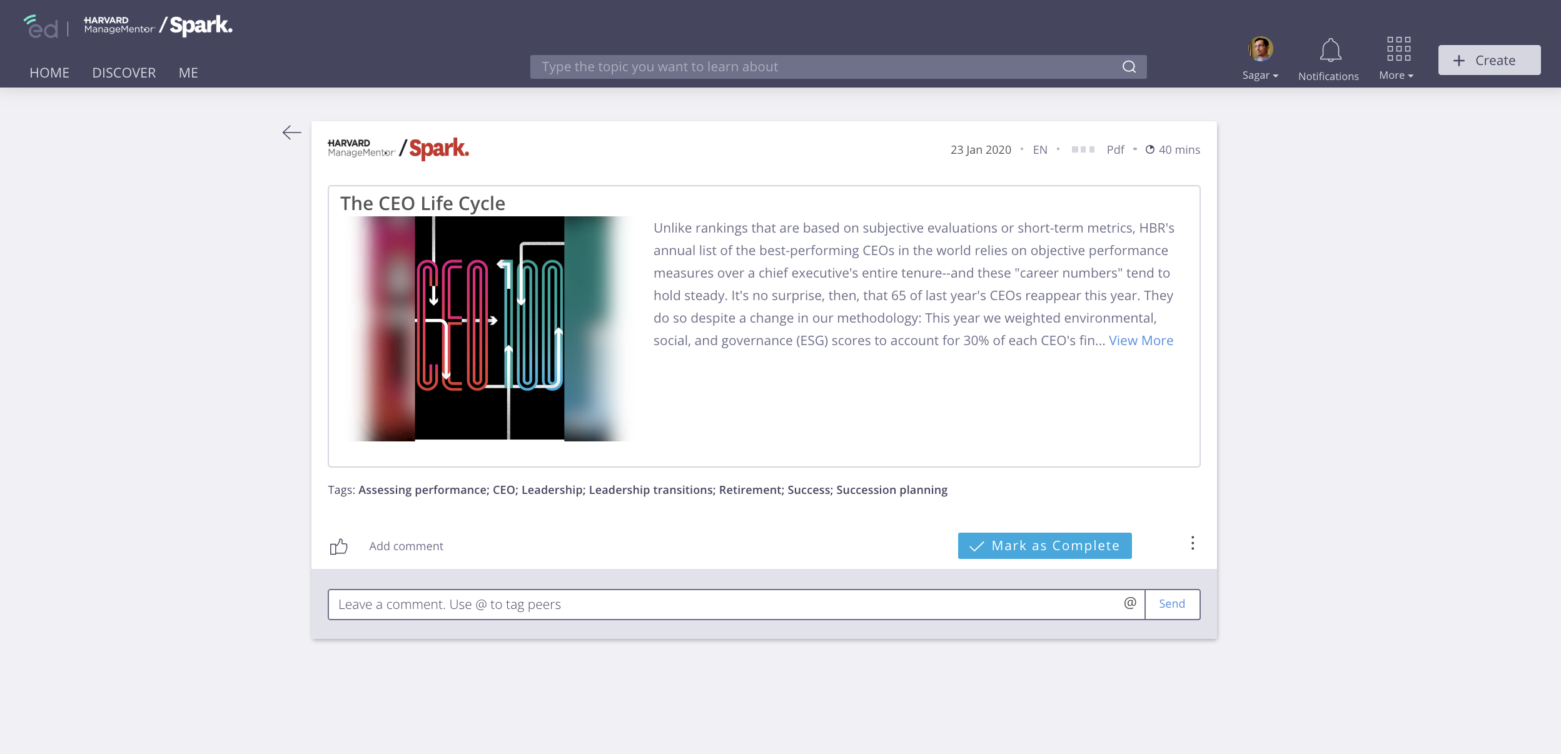Click the Harvard ManageMentor Spark card logo

[x=398, y=149]
